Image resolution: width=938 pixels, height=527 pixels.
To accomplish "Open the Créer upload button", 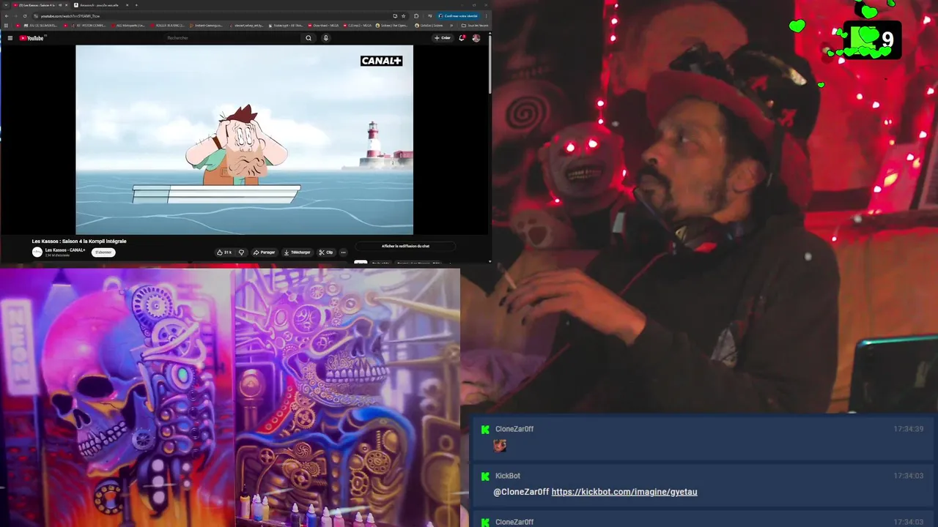I will pos(443,38).
